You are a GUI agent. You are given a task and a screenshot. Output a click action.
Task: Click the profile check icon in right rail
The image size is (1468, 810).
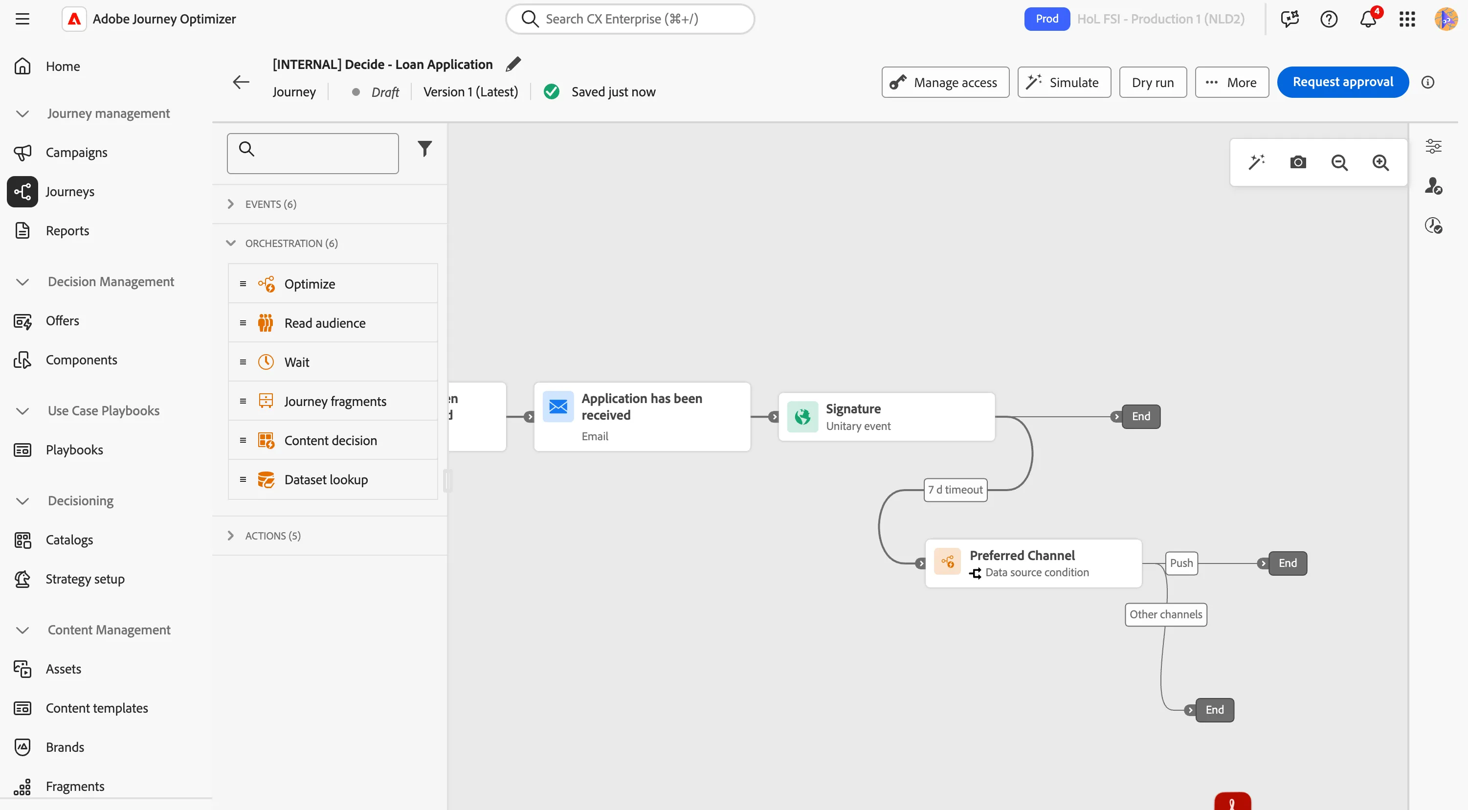[1433, 186]
